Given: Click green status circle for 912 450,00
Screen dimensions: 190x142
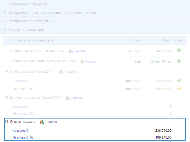Looking at the screenshot, I should (x=179, y=81).
